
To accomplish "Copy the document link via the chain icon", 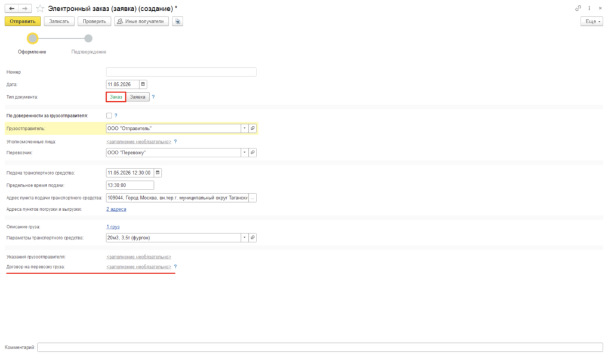I will [578, 8].
